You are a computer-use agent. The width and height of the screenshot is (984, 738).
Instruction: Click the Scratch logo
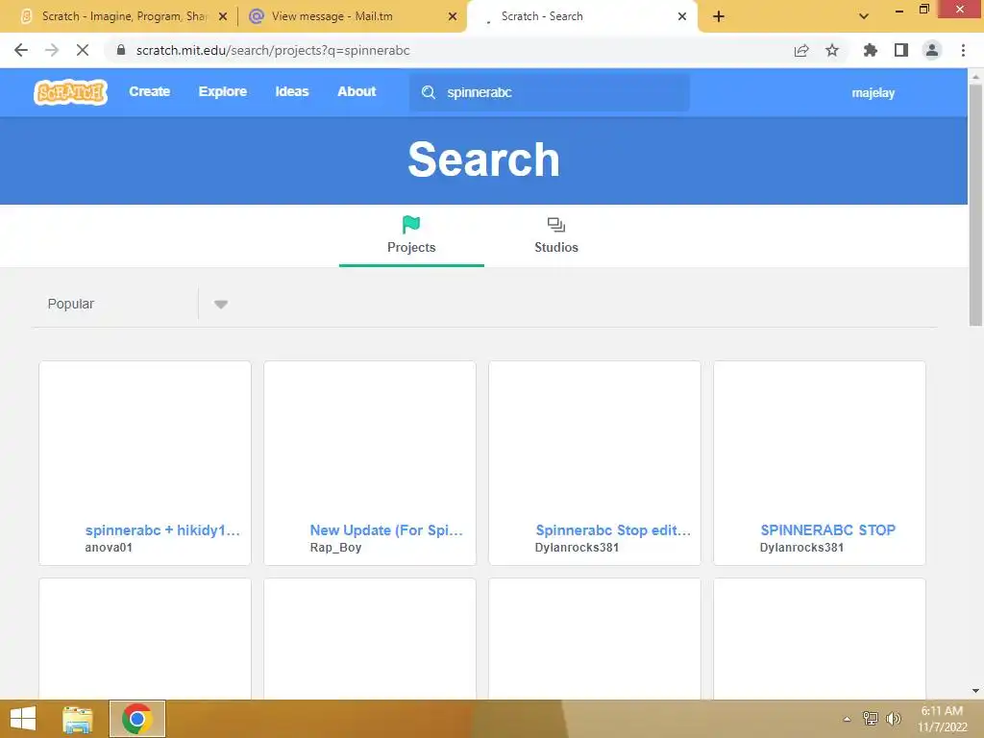pyautogui.click(x=70, y=92)
